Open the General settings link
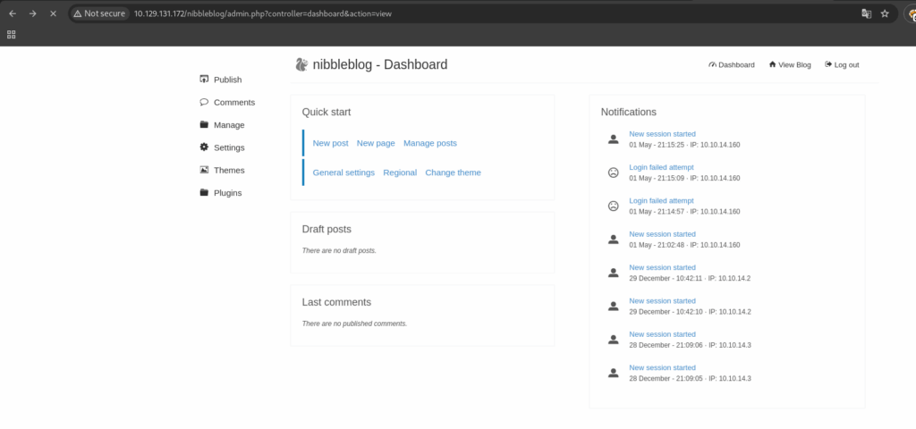The width and height of the screenshot is (916, 429). point(343,172)
